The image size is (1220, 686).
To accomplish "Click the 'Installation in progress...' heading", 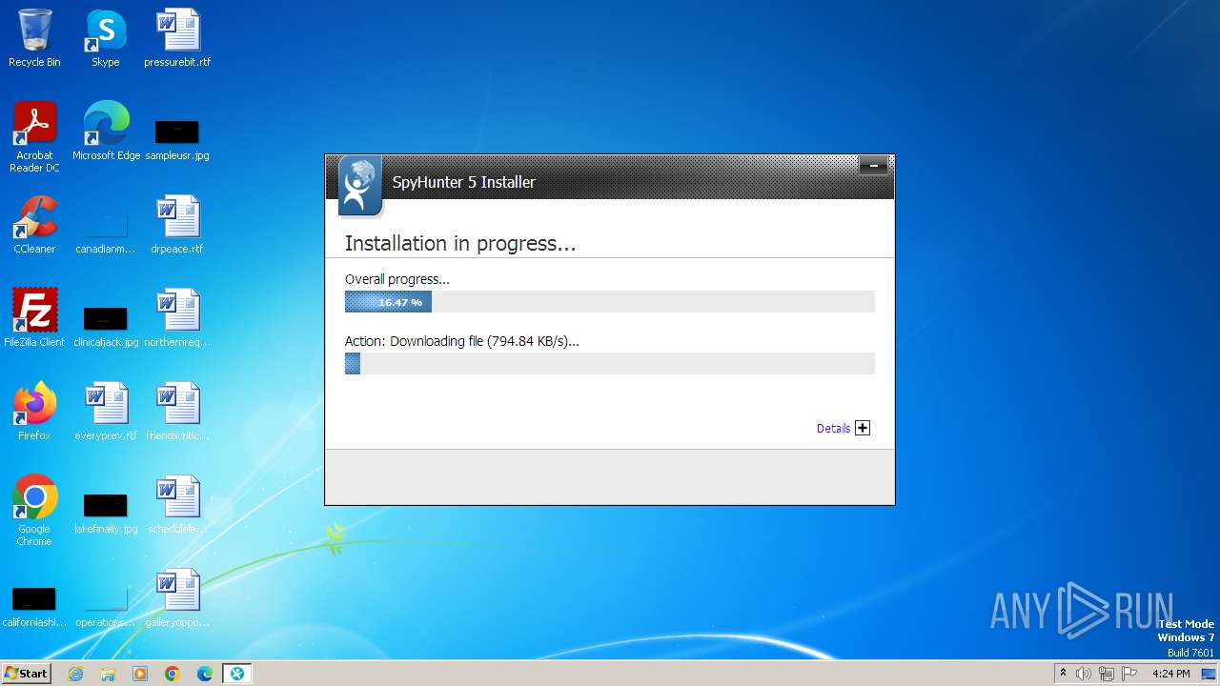I will (460, 244).
